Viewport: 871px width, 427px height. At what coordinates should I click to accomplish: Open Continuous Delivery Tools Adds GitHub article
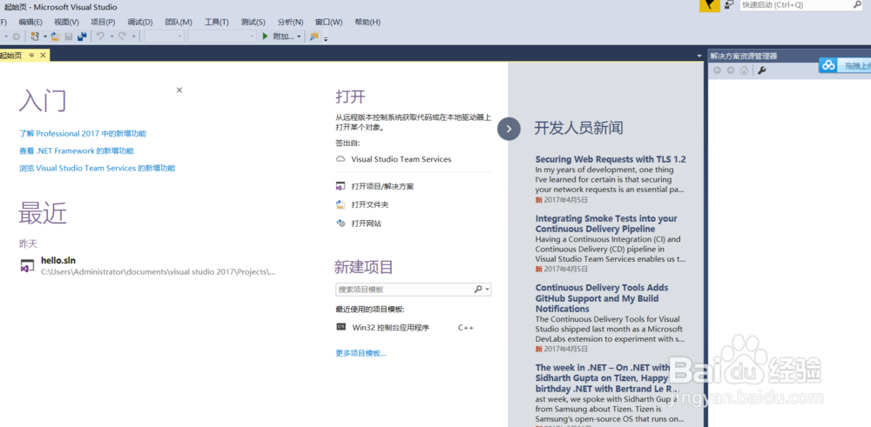click(x=602, y=297)
